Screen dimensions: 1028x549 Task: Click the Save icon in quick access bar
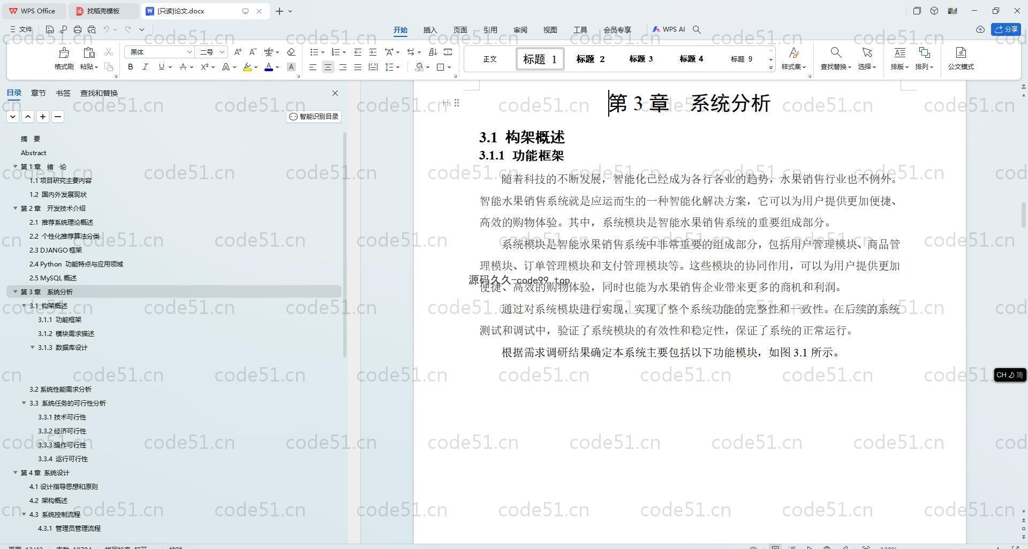pyautogui.click(x=50, y=29)
